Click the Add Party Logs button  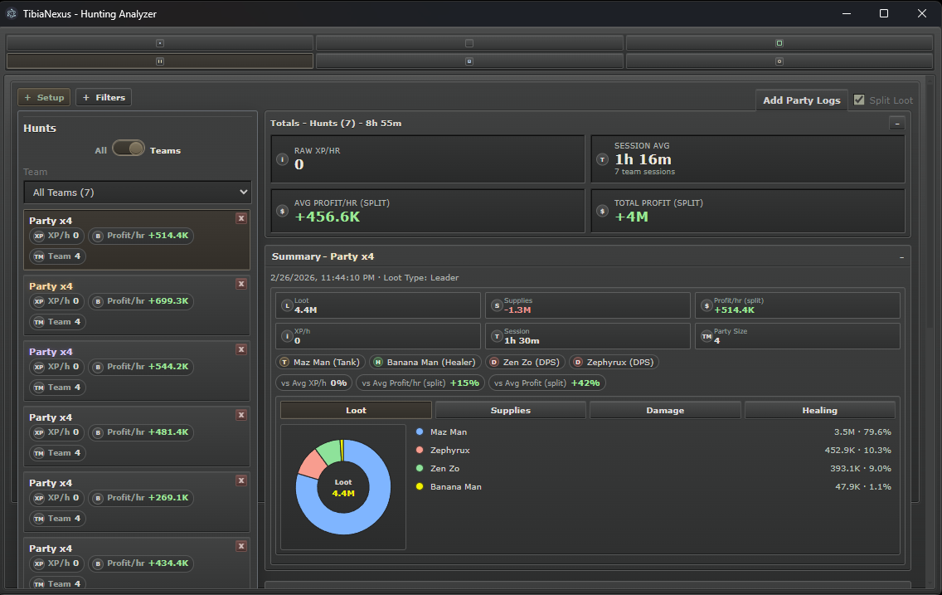801,100
